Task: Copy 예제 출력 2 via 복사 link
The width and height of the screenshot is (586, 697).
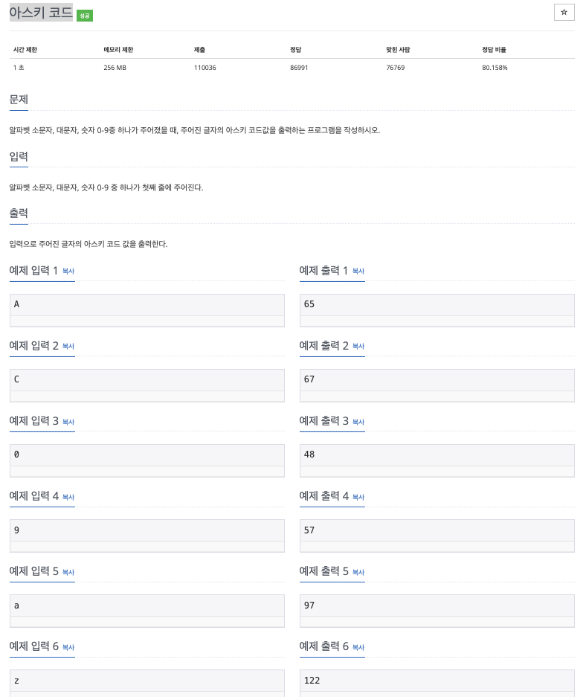Action: (x=358, y=347)
